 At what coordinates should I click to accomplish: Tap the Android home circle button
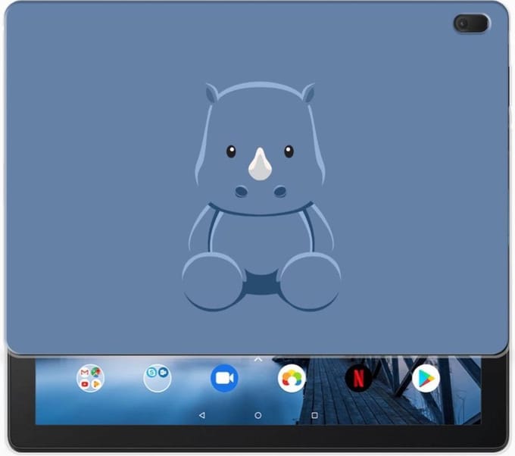click(258, 416)
